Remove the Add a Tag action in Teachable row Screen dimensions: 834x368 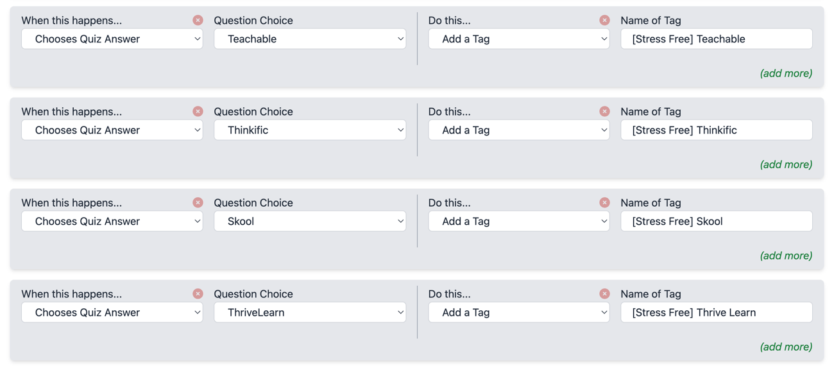604,21
